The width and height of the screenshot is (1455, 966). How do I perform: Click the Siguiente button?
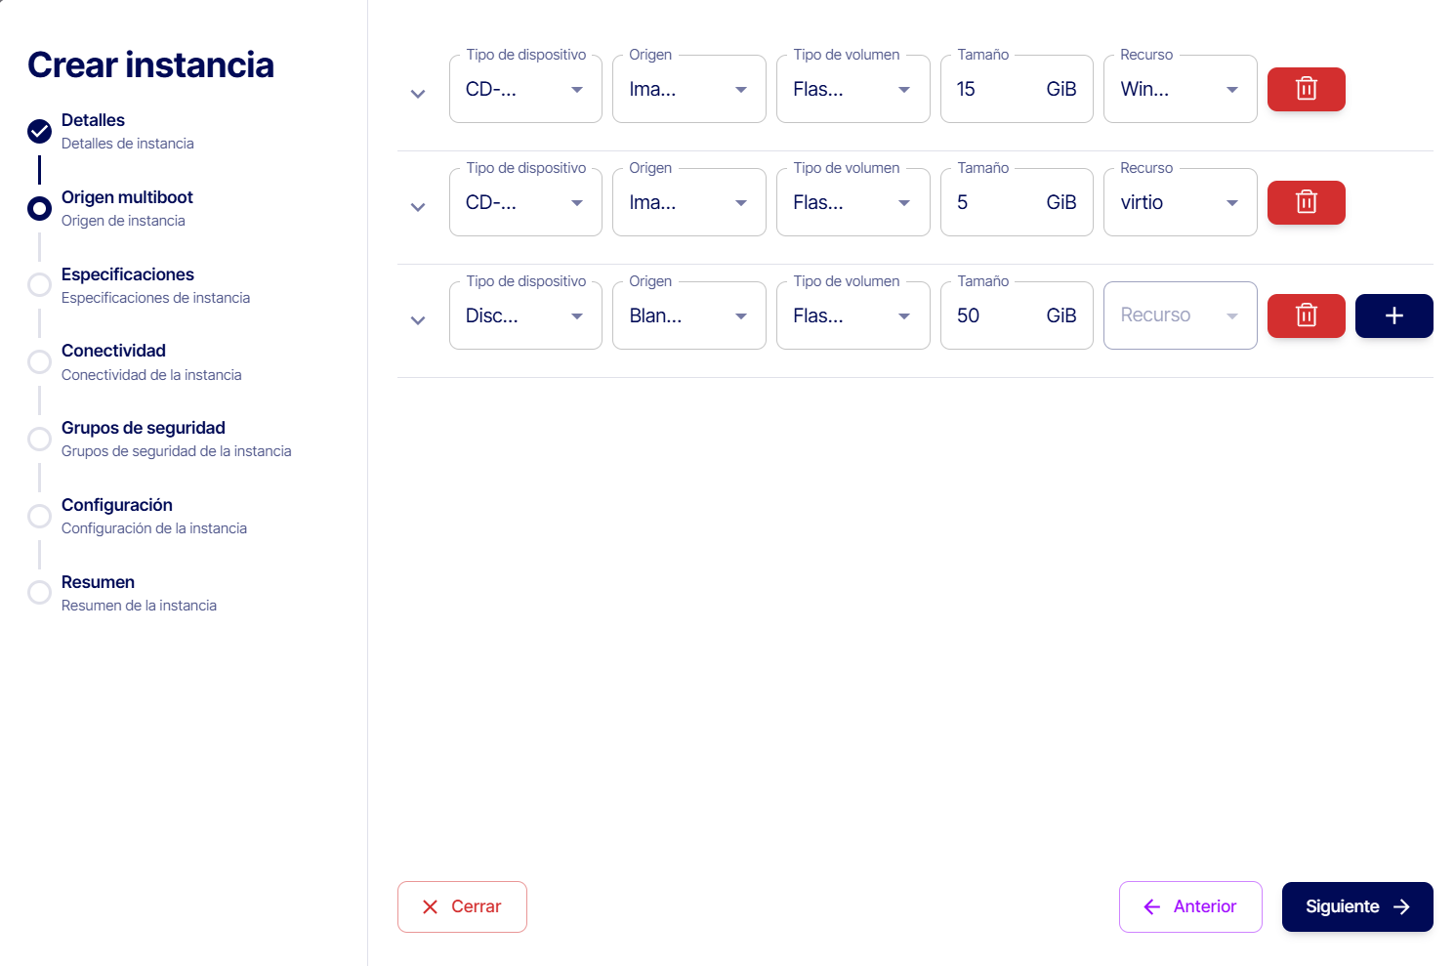click(1356, 906)
